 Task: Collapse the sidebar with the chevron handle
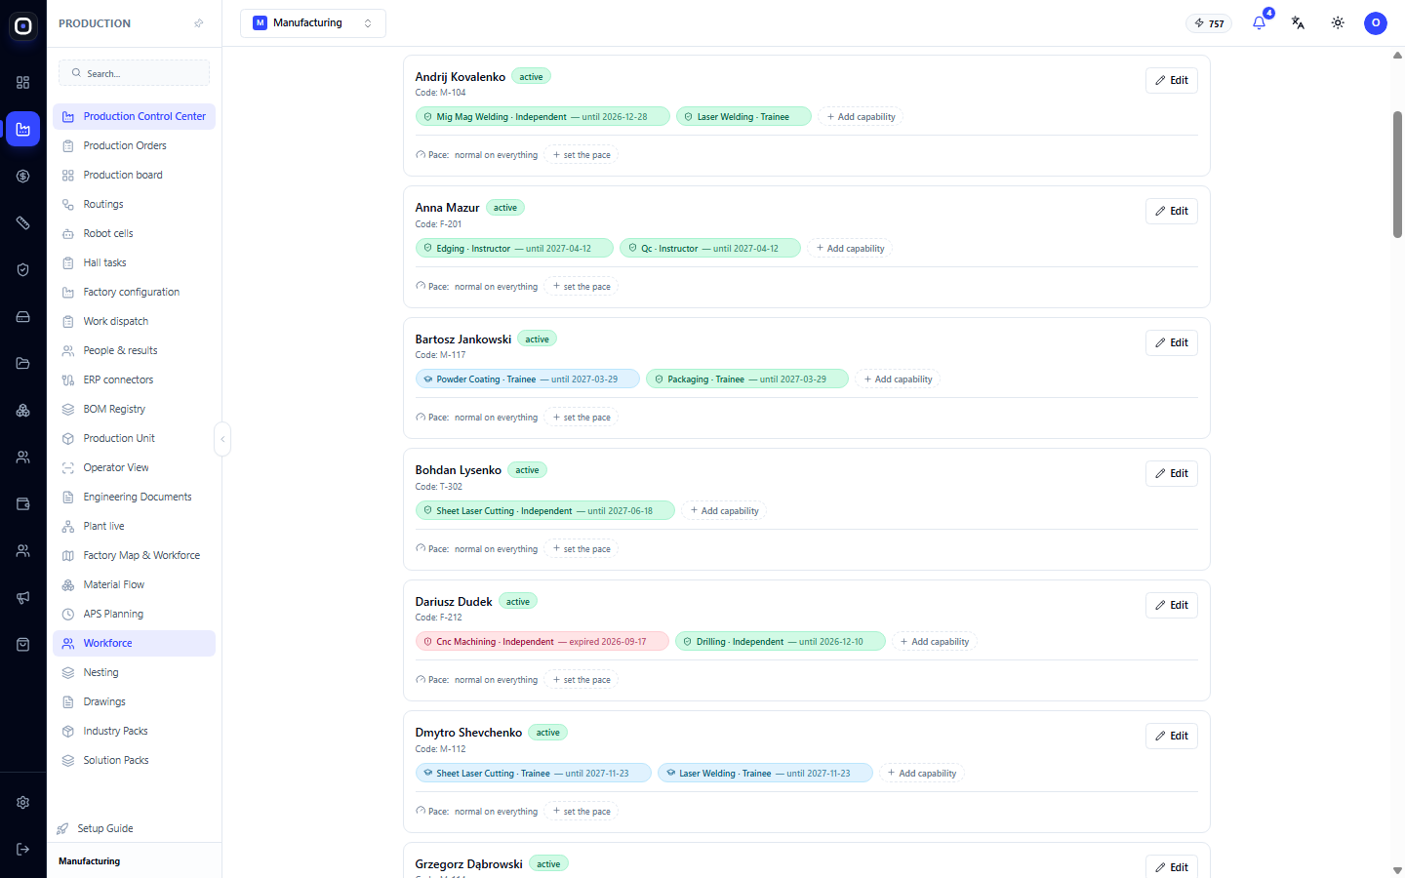coord(222,439)
